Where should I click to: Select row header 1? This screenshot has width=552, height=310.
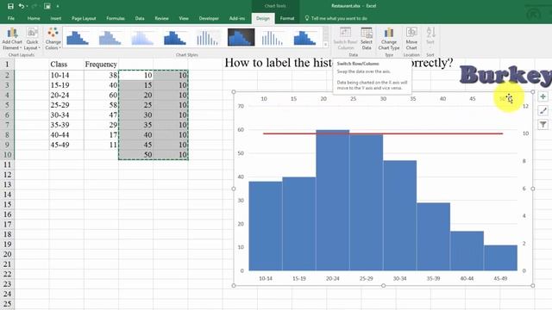pos(7,65)
